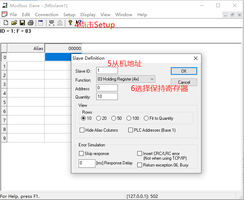Select Fit to Quantity radio button
The height and width of the screenshot is (200, 244).
[146, 118]
